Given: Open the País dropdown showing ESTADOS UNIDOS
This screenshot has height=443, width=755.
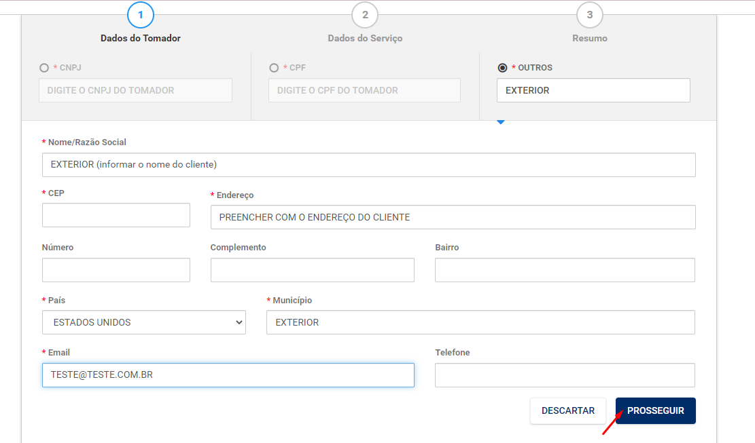Looking at the screenshot, I should pyautogui.click(x=144, y=322).
